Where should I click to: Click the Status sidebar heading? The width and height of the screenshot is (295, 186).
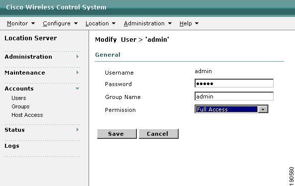(x=14, y=130)
